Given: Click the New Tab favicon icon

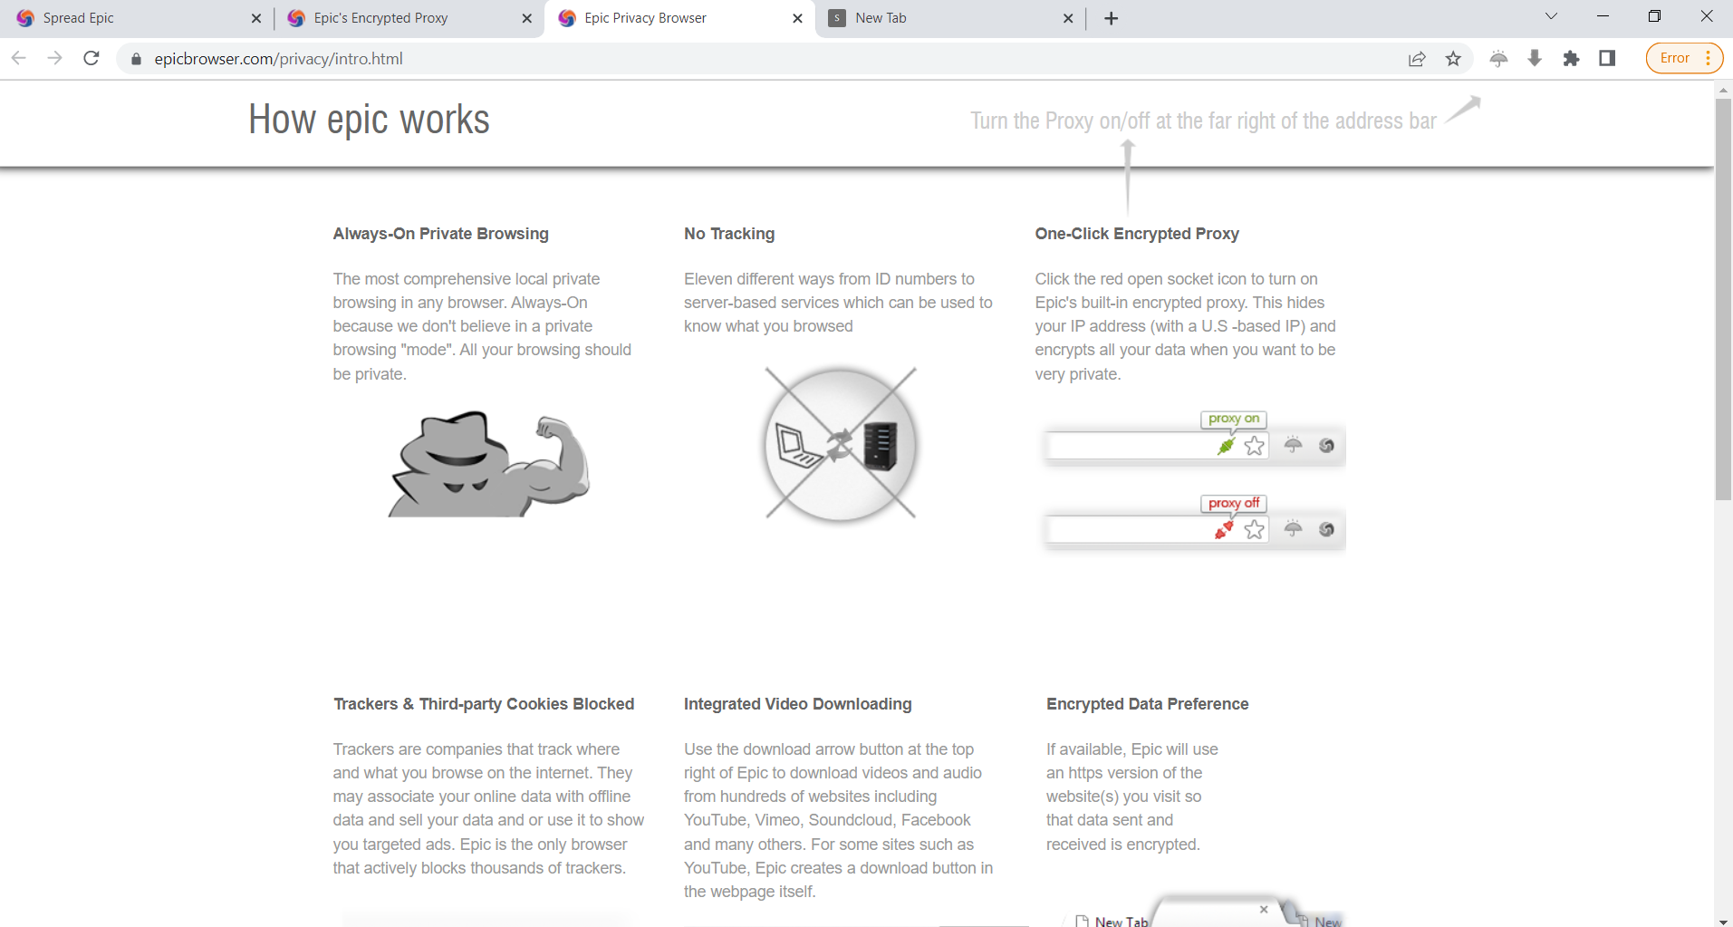Looking at the screenshot, I should coord(837,18).
